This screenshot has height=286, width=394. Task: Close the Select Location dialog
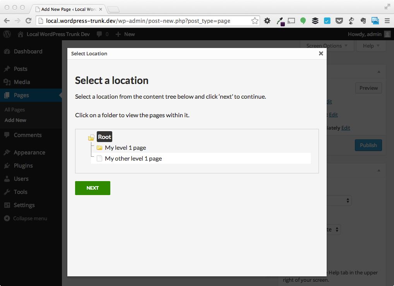[x=321, y=53]
